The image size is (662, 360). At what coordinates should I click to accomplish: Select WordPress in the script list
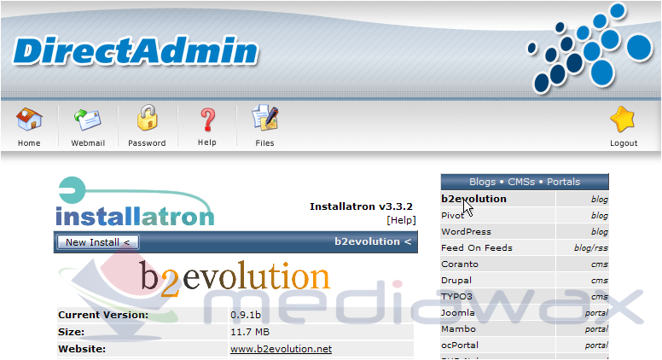pos(466,232)
